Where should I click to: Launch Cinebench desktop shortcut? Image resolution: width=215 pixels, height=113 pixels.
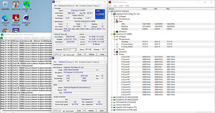(x=27, y=18)
